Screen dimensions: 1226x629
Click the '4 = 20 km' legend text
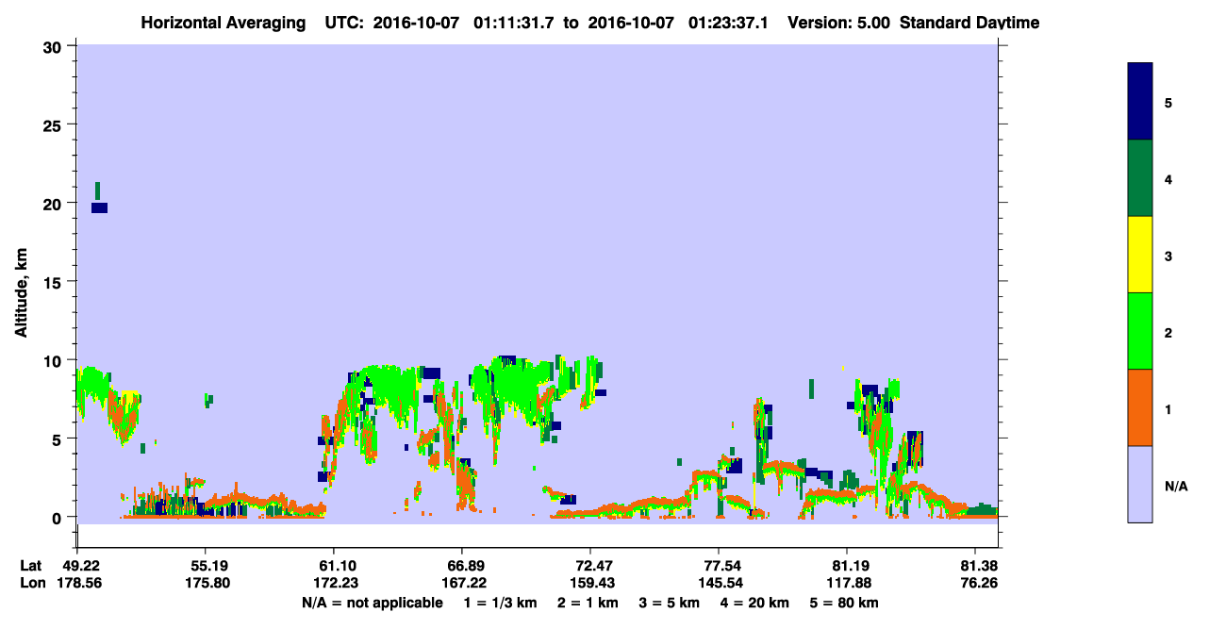[754, 603]
